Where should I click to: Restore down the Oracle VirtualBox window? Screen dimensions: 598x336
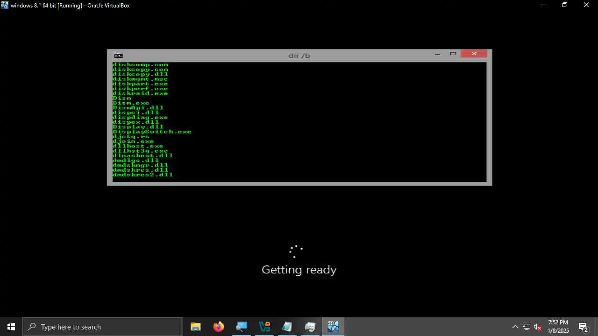[565, 5]
